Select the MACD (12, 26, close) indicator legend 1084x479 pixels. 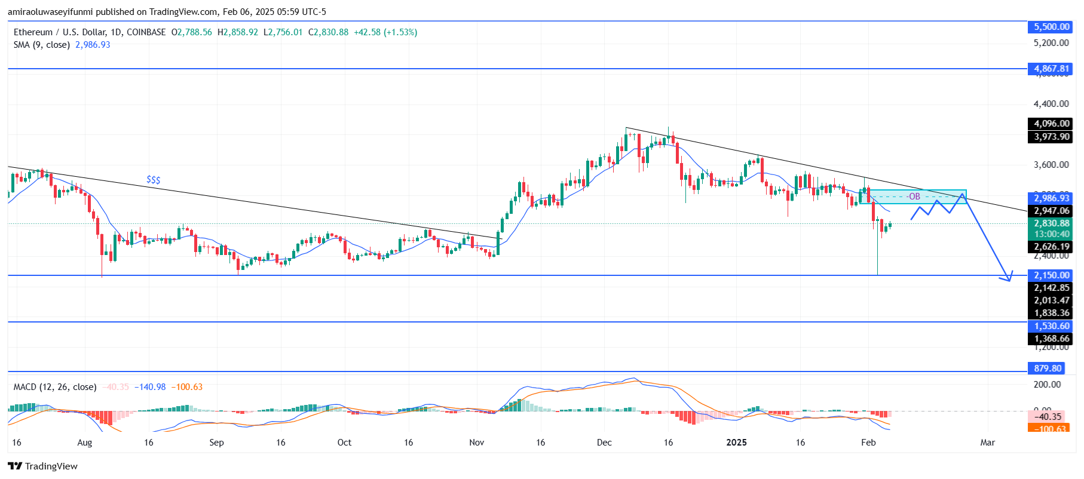pos(55,387)
